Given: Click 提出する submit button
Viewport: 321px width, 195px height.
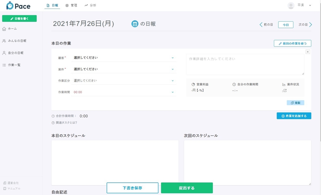Looking at the screenshot, I should (187, 188).
